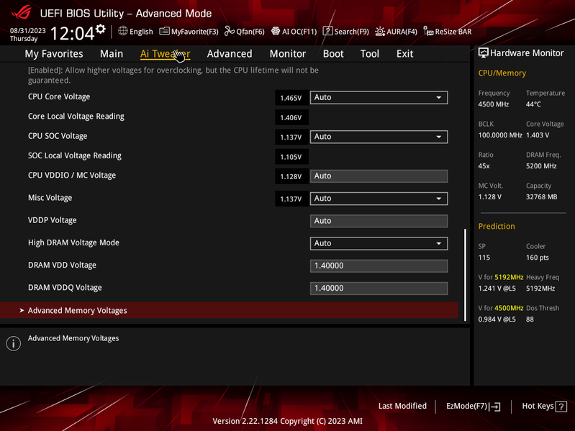Open CPU SOC Voltage dropdown
This screenshot has height=431, width=575.
coord(379,137)
